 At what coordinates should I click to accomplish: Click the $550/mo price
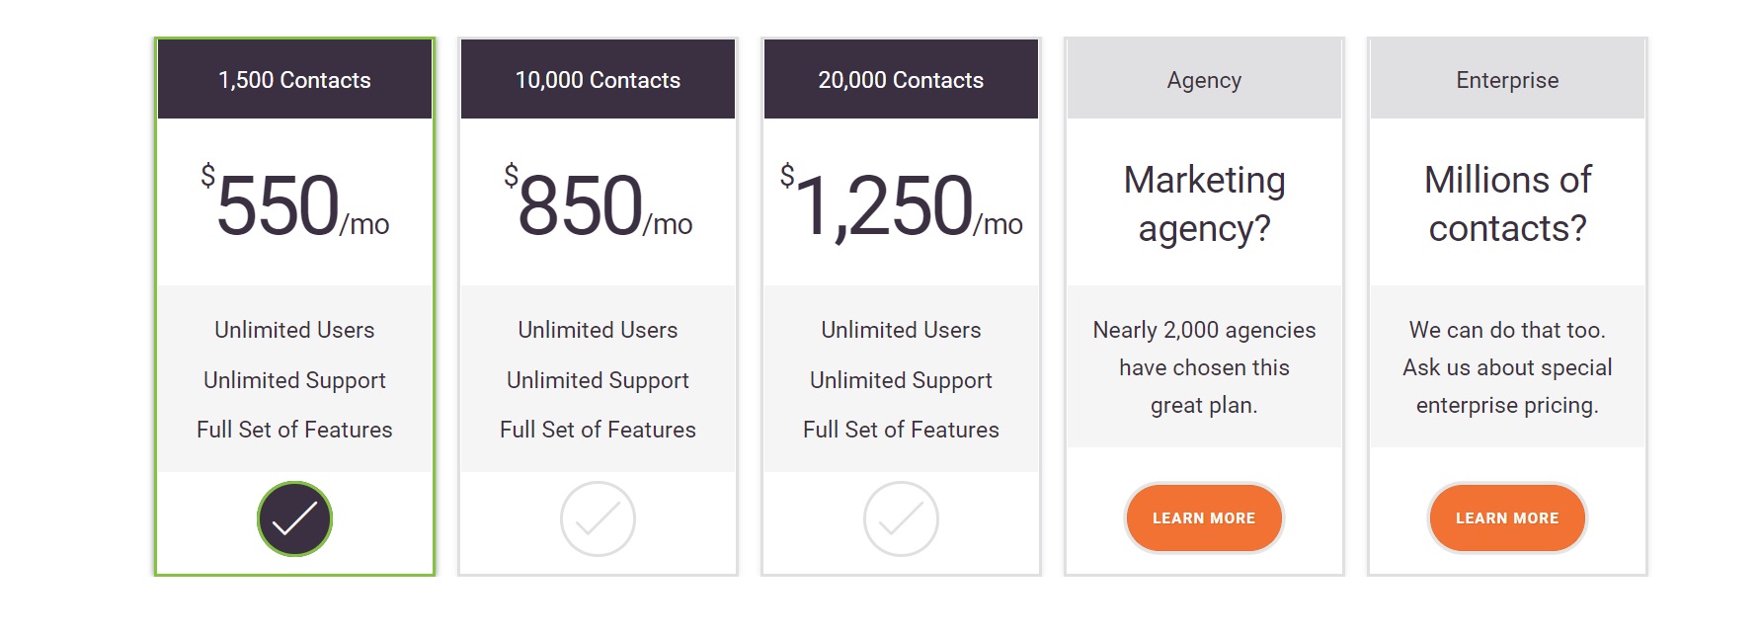pyautogui.click(x=294, y=203)
